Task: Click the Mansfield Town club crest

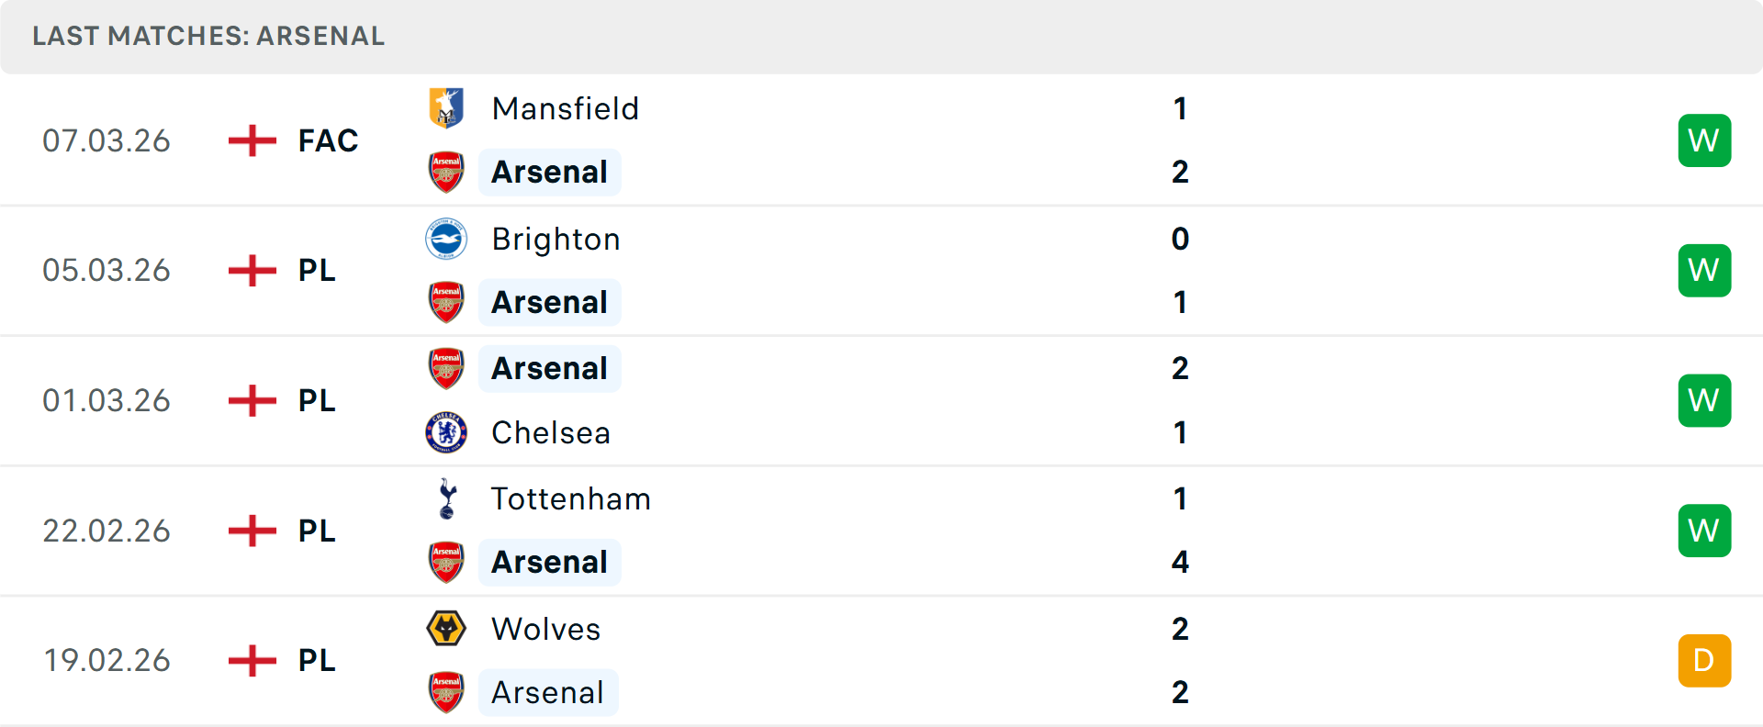Action: tap(446, 108)
